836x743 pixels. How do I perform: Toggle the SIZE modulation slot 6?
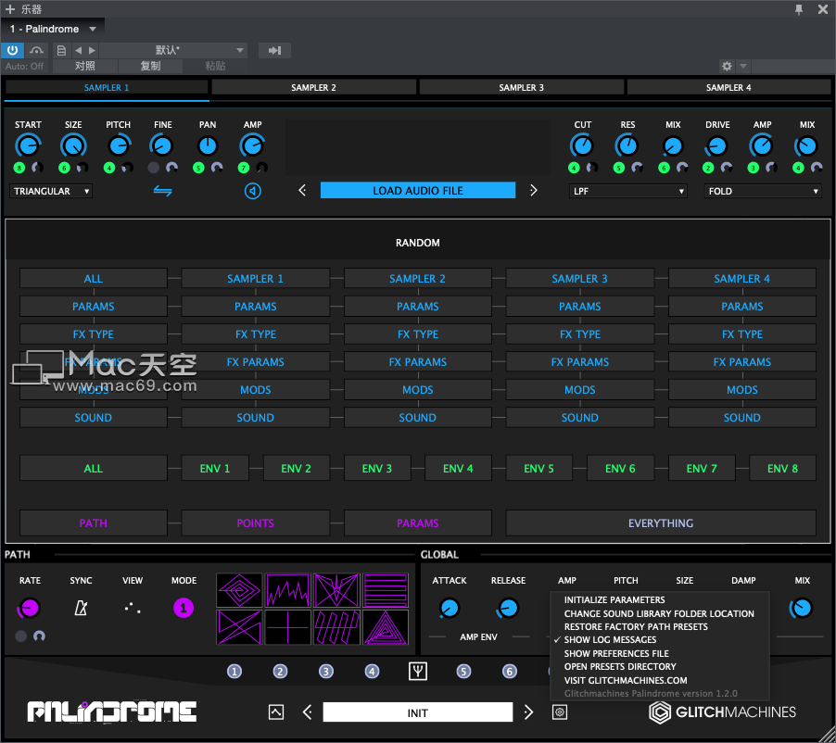[x=64, y=168]
